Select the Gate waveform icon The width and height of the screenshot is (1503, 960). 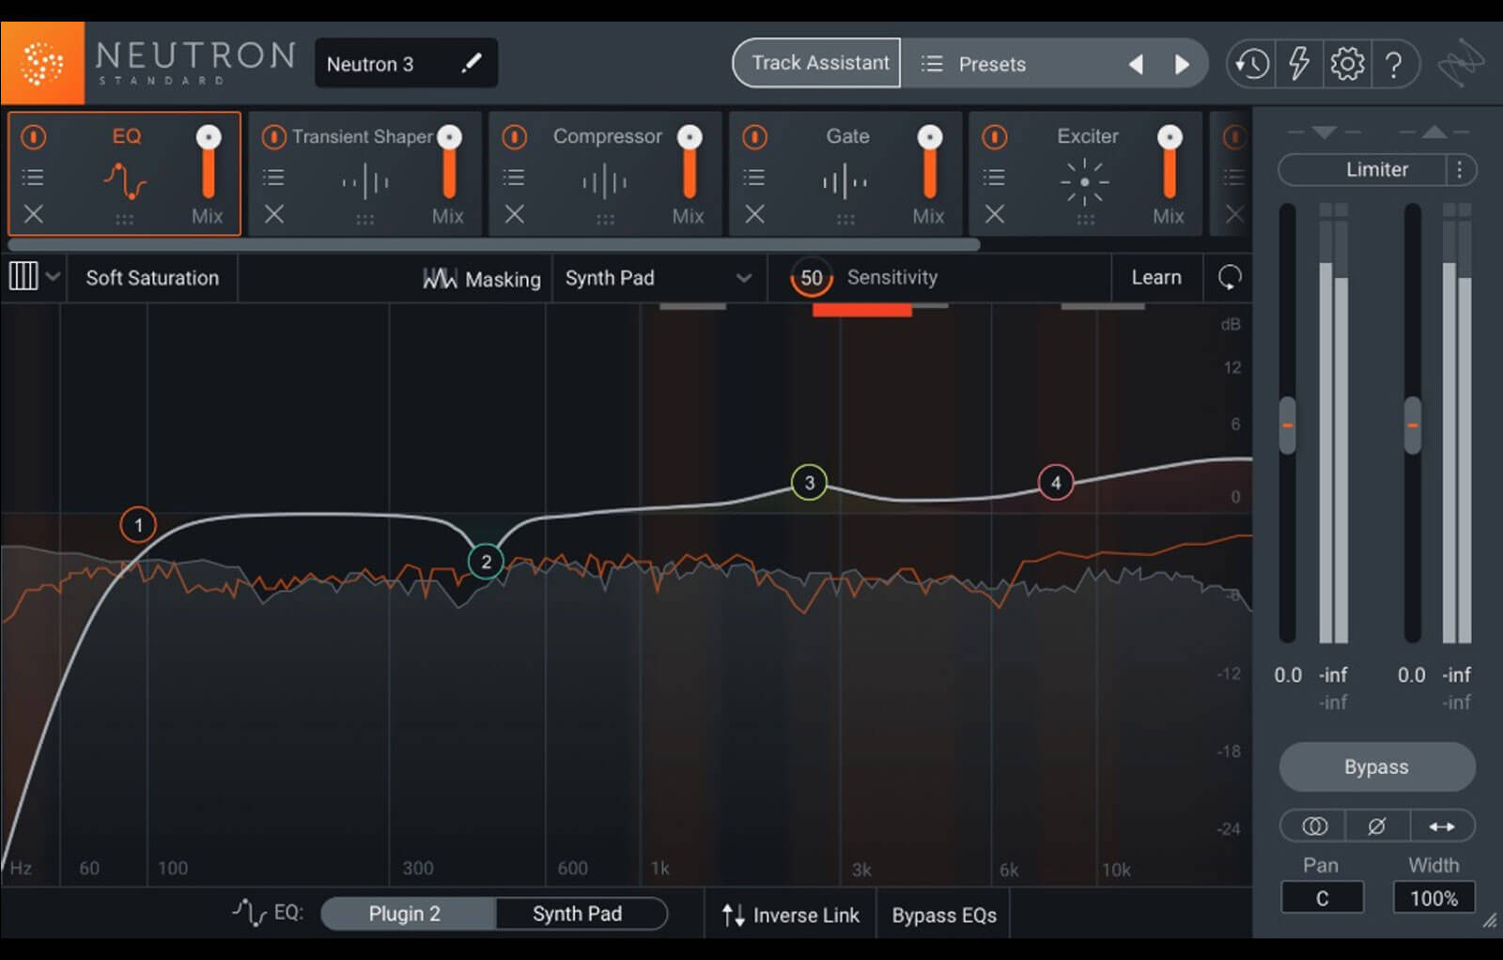click(845, 181)
